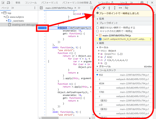Select call stack frame 1783
This screenshot has height=119, width=156.
pos(124,92)
